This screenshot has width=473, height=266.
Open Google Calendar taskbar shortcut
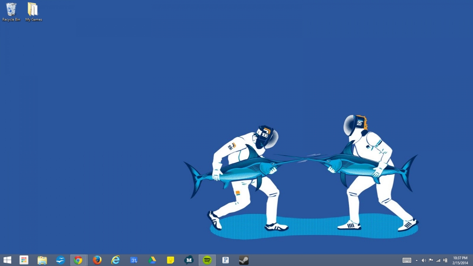(134, 260)
